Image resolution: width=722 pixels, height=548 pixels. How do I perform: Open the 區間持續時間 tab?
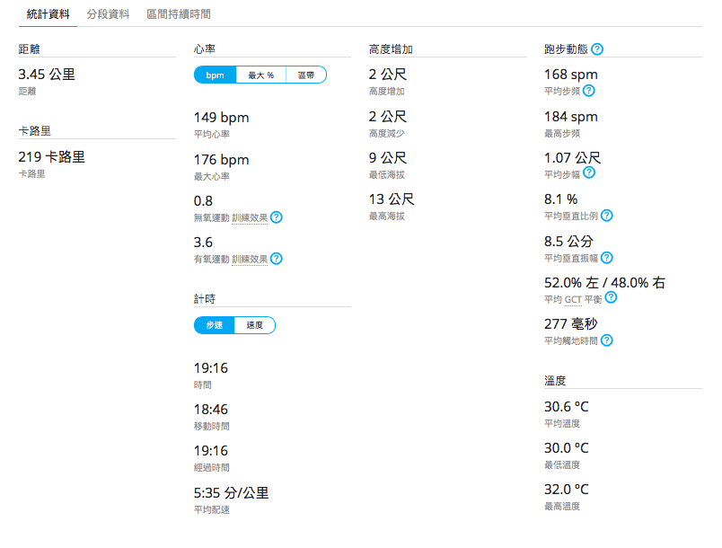(179, 14)
